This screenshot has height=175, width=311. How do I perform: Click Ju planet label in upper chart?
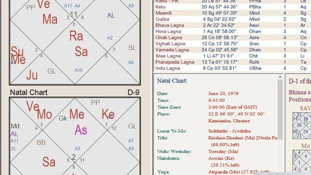coord(32,75)
